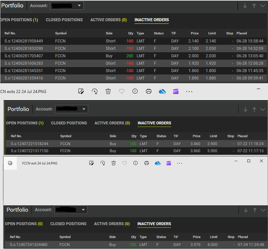
Task: Toggle favorite heart in upper photo toolbar
Action: [x=122, y=91]
